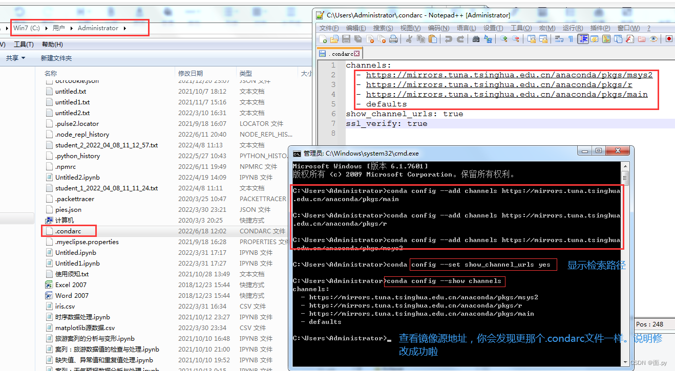675x371 pixels.
Task: Open the Document Map icon
Action: (606, 39)
